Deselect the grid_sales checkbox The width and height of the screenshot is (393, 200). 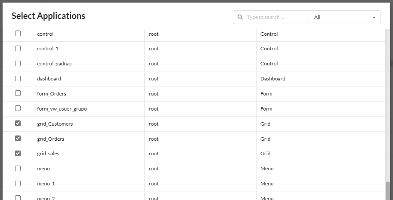click(x=18, y=154)
